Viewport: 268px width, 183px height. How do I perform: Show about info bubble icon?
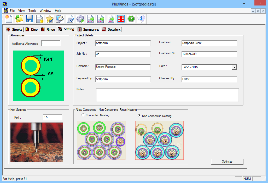(x=141, y=19)
